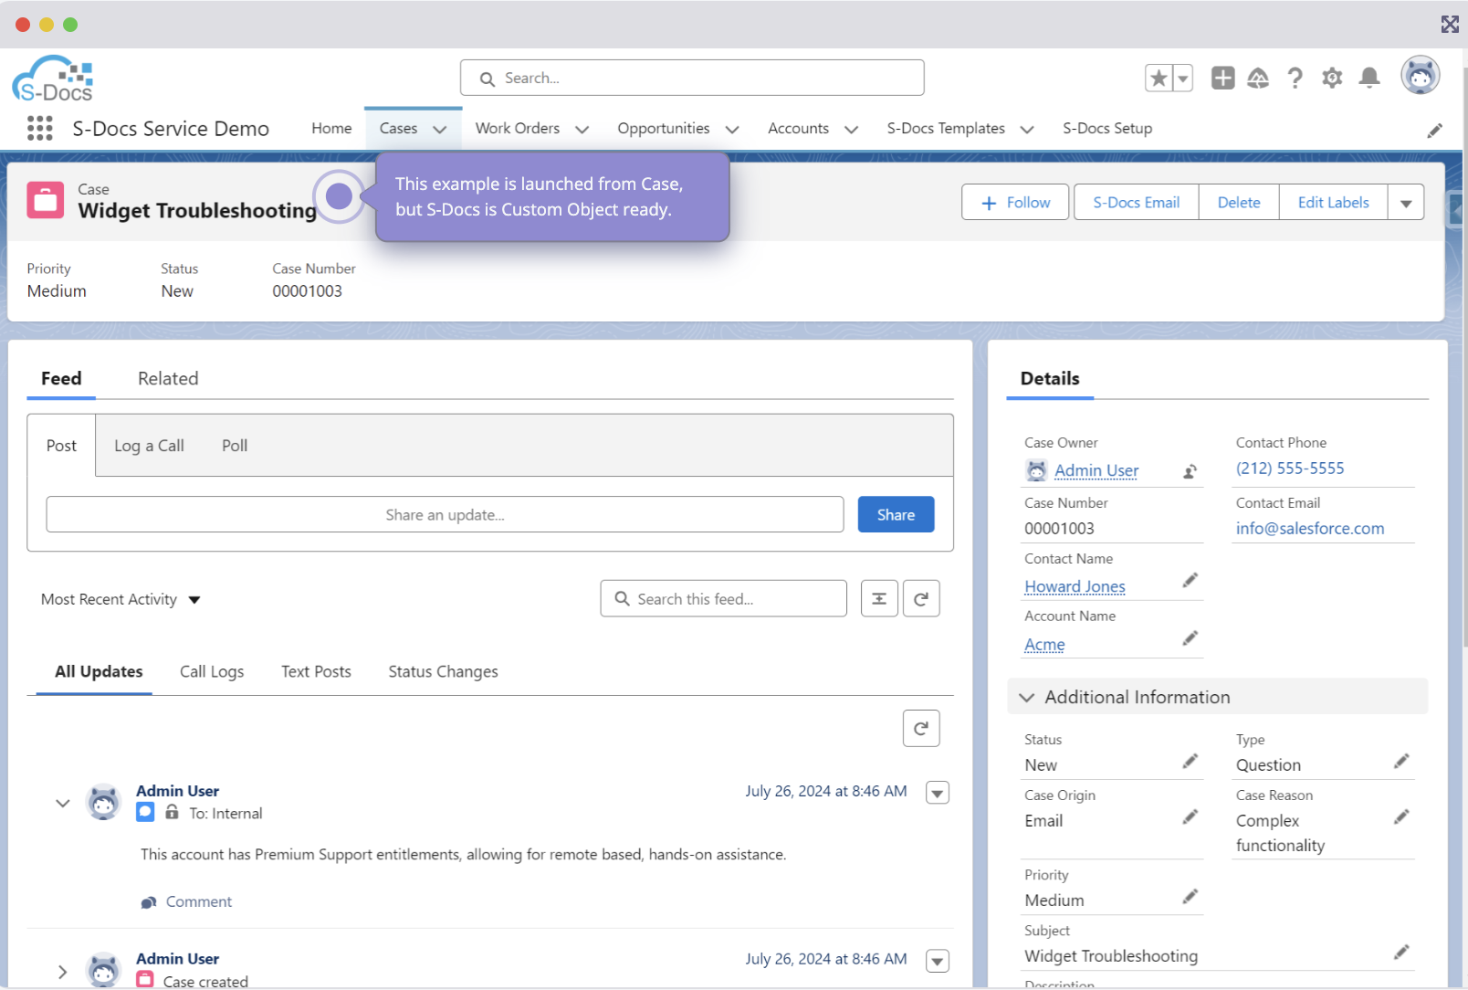1468x990 pixels.
Task: Select the Poll tab
Action: [x=235, y=446]
